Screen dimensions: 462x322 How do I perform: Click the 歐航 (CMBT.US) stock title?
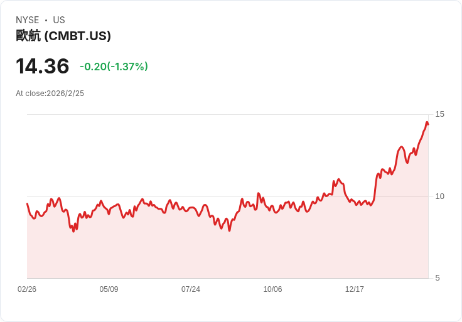[63, 36]
